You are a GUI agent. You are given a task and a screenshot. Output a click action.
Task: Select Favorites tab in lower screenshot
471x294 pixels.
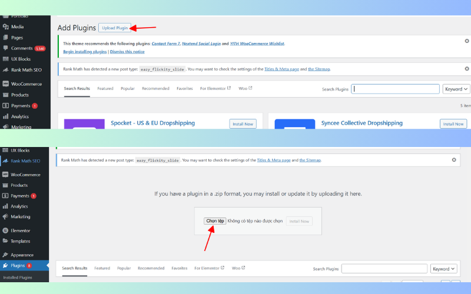180,268
